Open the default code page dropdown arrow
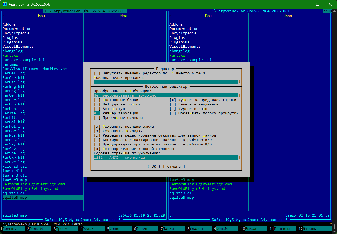 click(240, 158)
